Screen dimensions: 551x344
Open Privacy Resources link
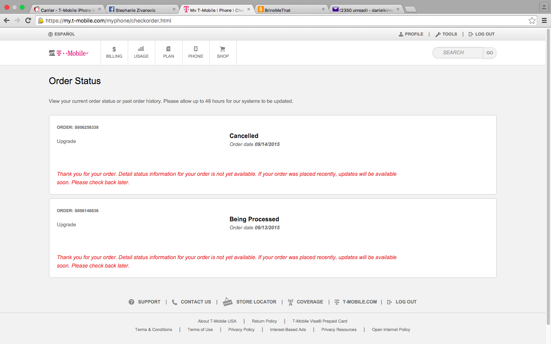tap(339, 329)
